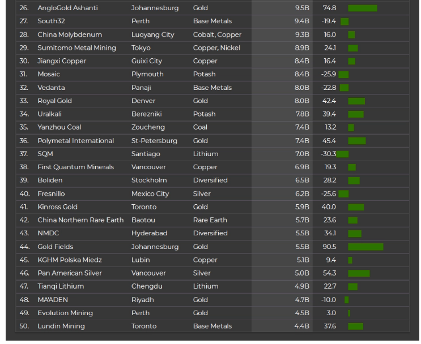The image size is (421, 344).
Task: Select the Jiangxi Copper entry
Action: (62, 61)
